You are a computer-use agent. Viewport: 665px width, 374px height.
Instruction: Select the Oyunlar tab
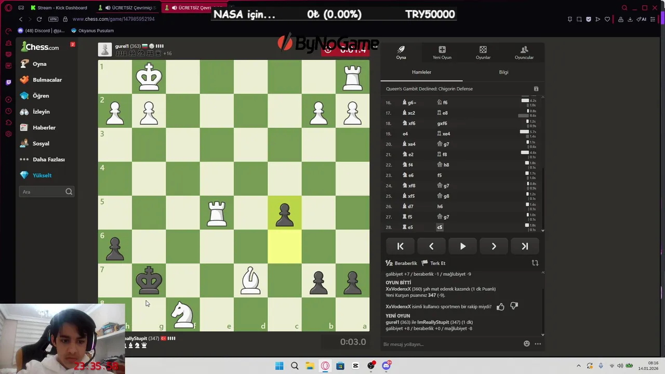pos(483,52)
